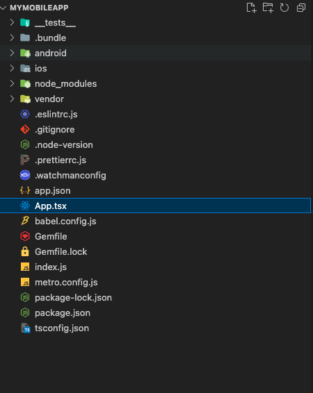Open the package-lock.json file
313x393 pixels.
[73, 297]
